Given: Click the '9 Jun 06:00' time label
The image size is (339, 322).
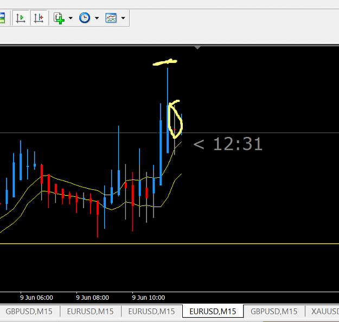Looking at the screenshot, I should tap(36, 298).
